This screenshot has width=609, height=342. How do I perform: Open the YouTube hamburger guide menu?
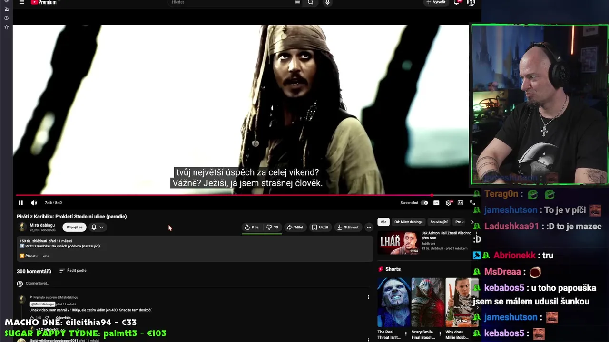coord(21,2)
